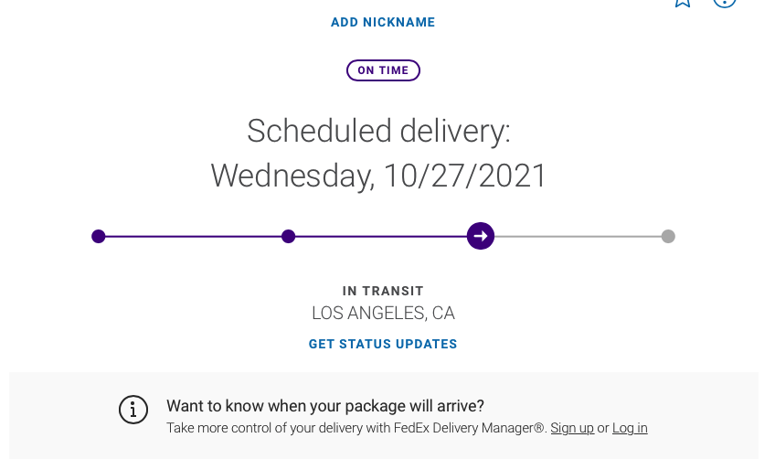Screen dimensions: 775x459
Task: Click the star icon to save shipment
Action: (682, 2)
